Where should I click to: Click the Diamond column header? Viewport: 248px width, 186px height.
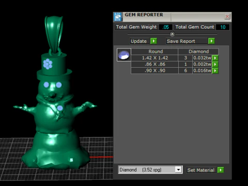click(x=198, y=52)
